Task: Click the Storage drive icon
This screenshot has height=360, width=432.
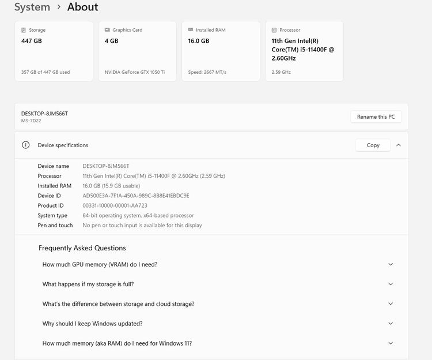Action: click(23, 30)
